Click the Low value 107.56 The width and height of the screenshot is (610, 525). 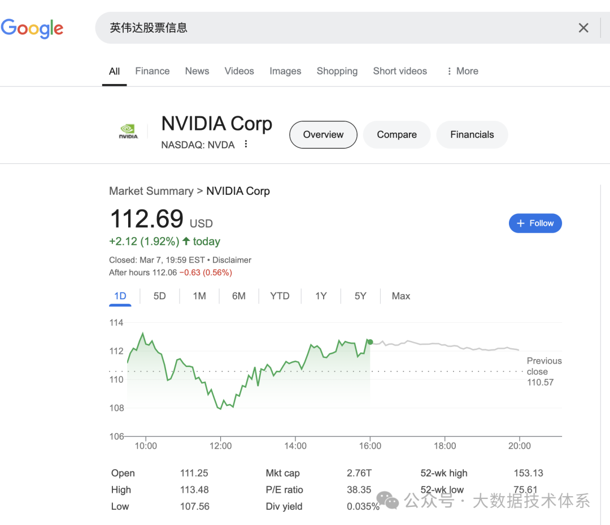194,506
